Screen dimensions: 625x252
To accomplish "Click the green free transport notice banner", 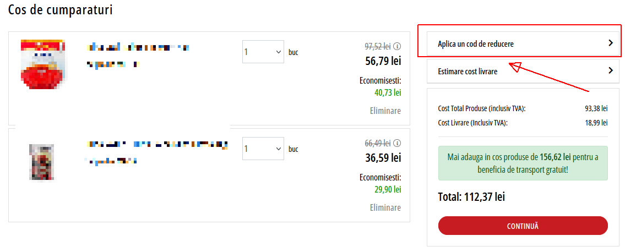I will click(523, 163).
